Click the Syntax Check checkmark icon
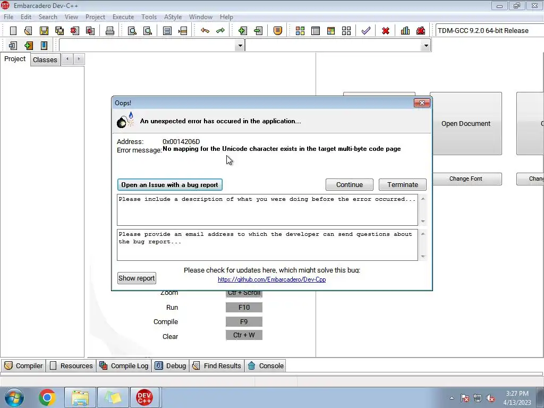Image resolution: width=544 pixels, height=408 pixels. pos(365,30)
